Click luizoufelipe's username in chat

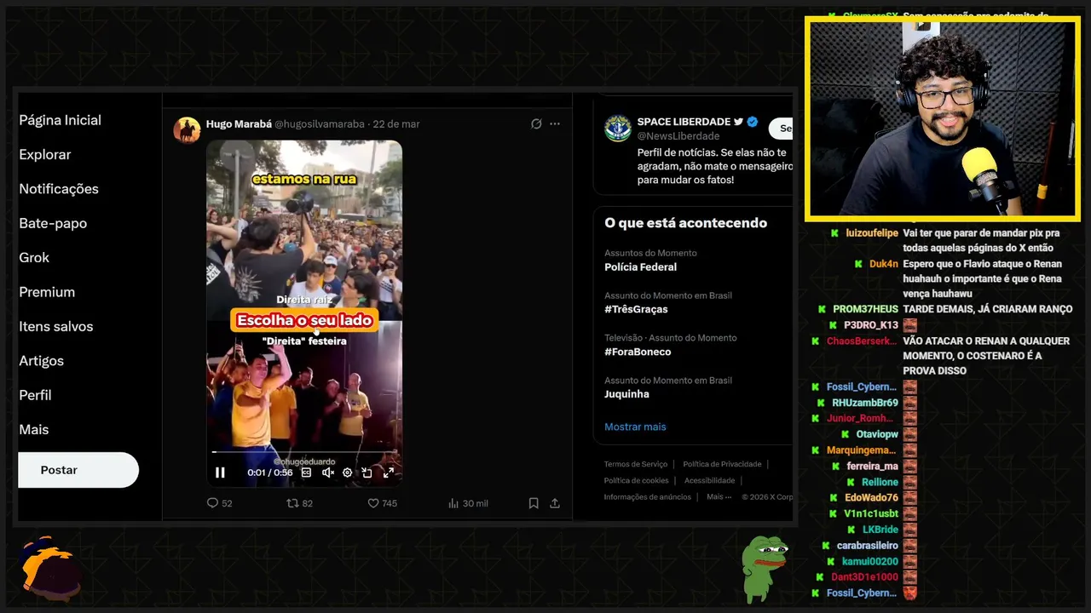872,233
